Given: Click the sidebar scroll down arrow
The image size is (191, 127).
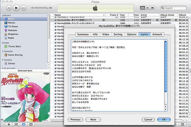Looking at the screenshot, I should coord(49,67).
